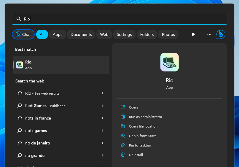The height and width of the screenshot is (167, 239).
Task: Expand the Rio web results chevron
Action: click(x=102, y=93)
